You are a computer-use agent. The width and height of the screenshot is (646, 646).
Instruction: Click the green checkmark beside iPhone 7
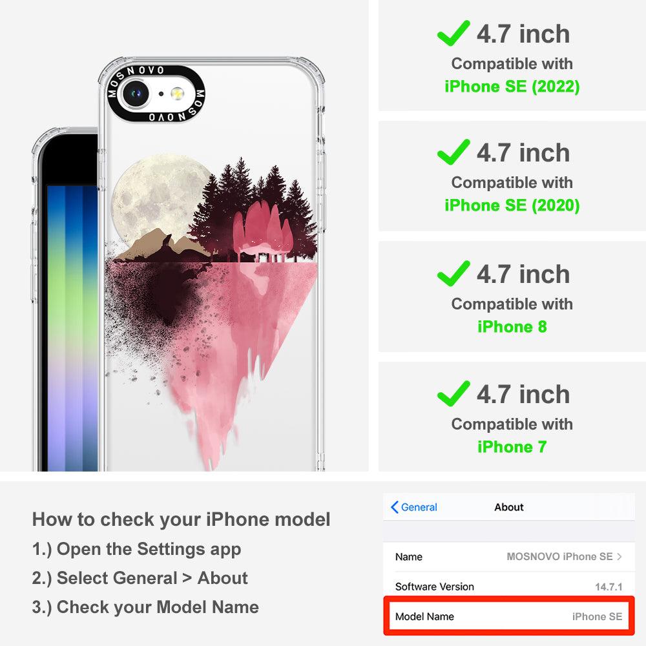pyautogui.click(x=453, y=393)
